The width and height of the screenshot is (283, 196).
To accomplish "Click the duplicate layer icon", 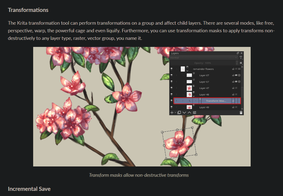I will [x=179, y=113].
